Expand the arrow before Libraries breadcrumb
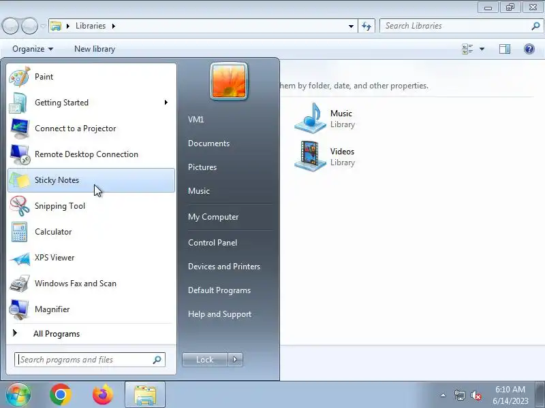 67,26
